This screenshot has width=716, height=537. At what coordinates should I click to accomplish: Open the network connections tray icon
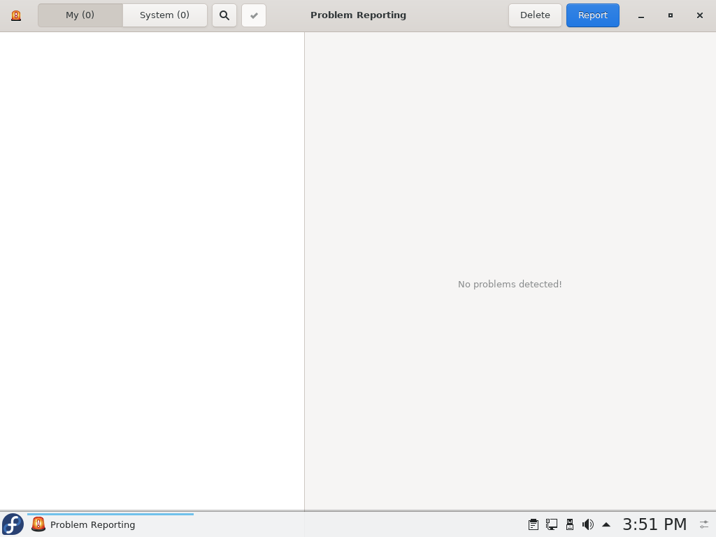(552, 524)
